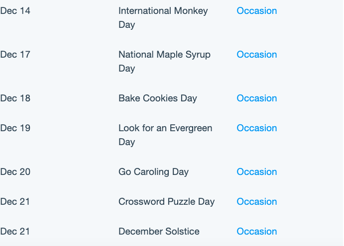Select the International Monkey Day name text

point(163,17)
